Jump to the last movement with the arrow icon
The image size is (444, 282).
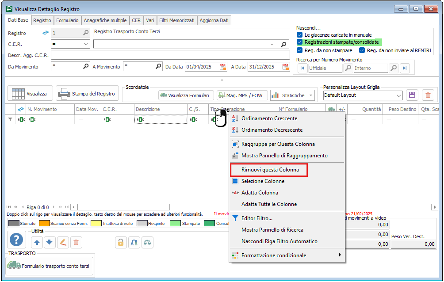tap(404, 68)
